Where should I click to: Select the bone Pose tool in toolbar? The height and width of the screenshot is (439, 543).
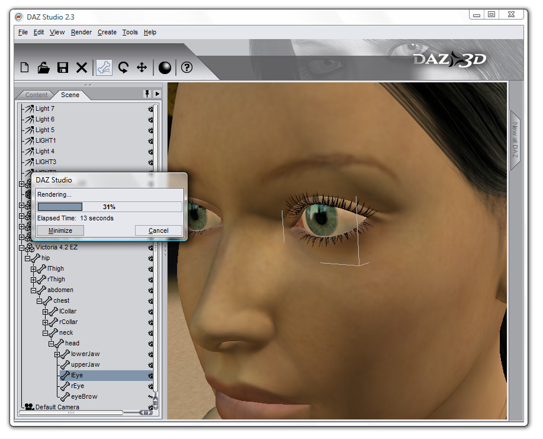click(104, 67)
